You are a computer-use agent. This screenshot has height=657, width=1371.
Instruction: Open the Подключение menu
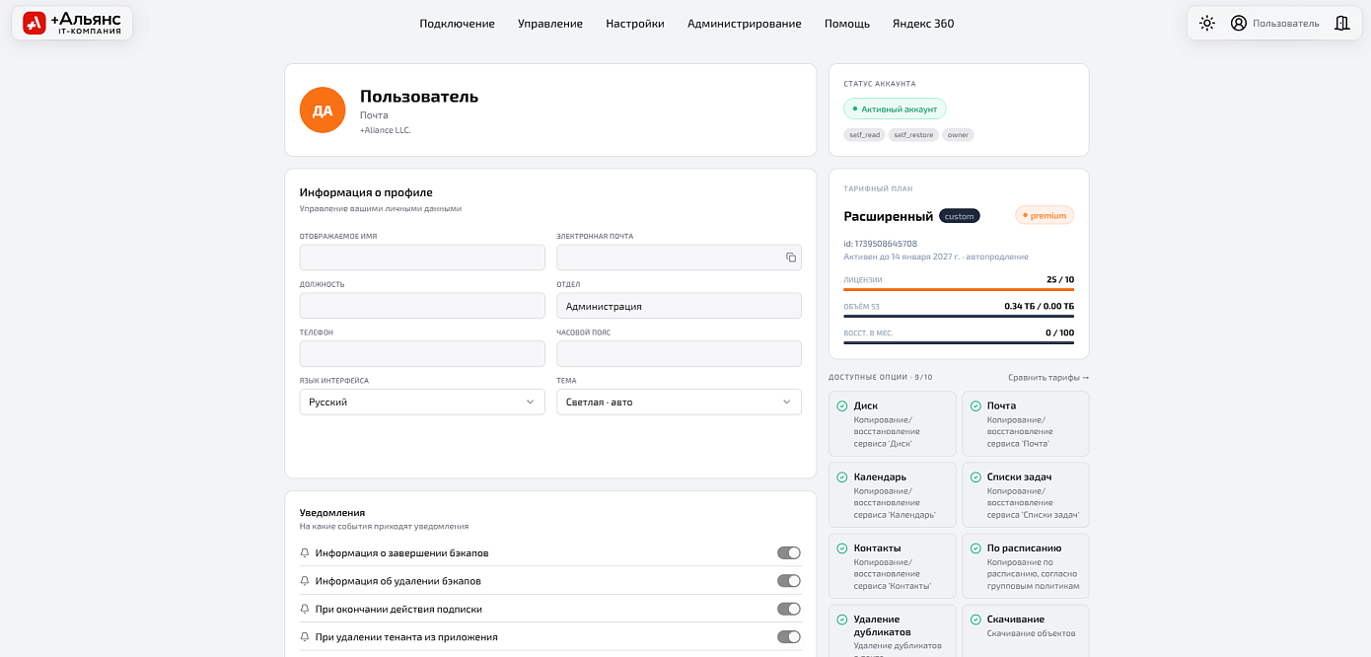pyautogui.click(x=457, y=24)
